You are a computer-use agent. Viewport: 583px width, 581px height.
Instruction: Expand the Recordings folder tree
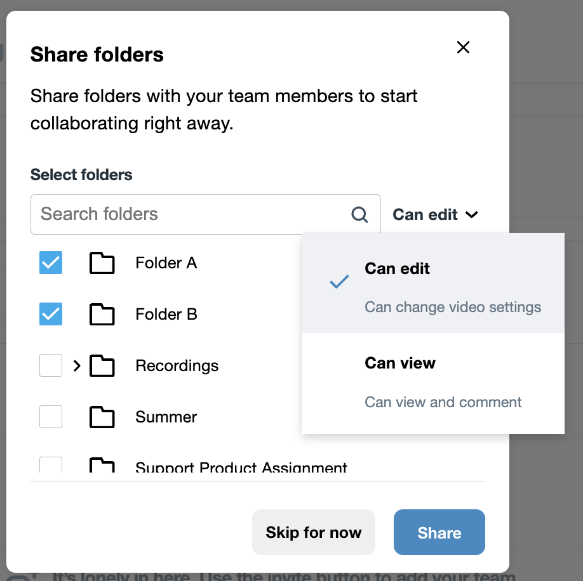(x=76, y=365)
